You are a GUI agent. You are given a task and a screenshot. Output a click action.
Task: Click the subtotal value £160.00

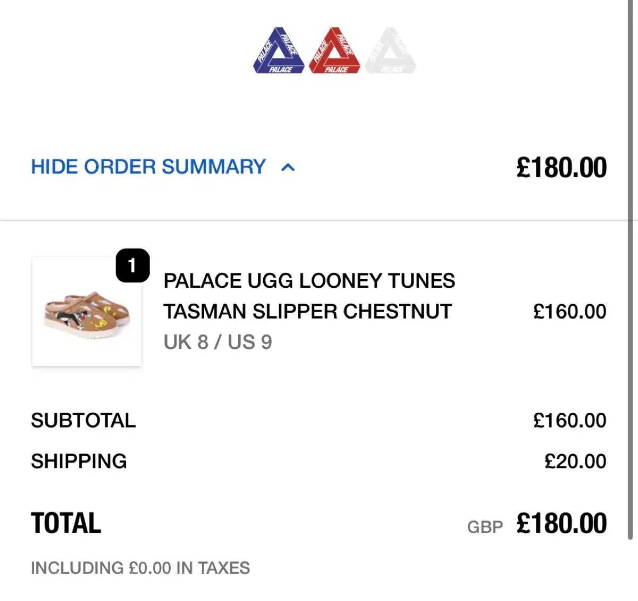(x=569, y=421)
